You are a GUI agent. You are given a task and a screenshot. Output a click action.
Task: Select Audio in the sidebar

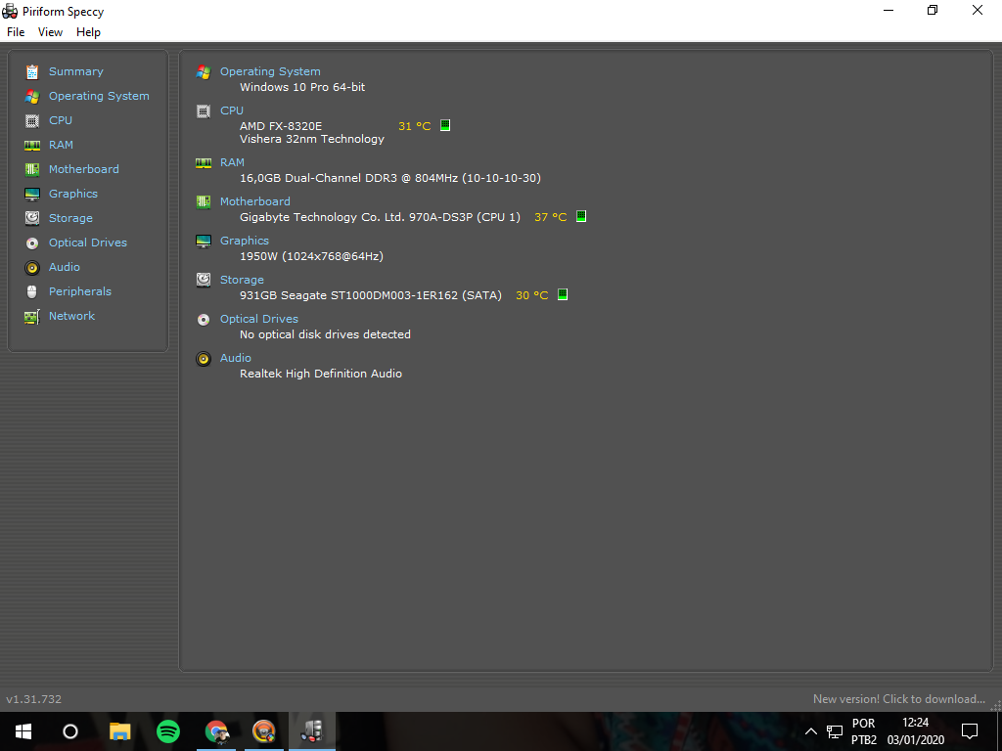point(65,267)
